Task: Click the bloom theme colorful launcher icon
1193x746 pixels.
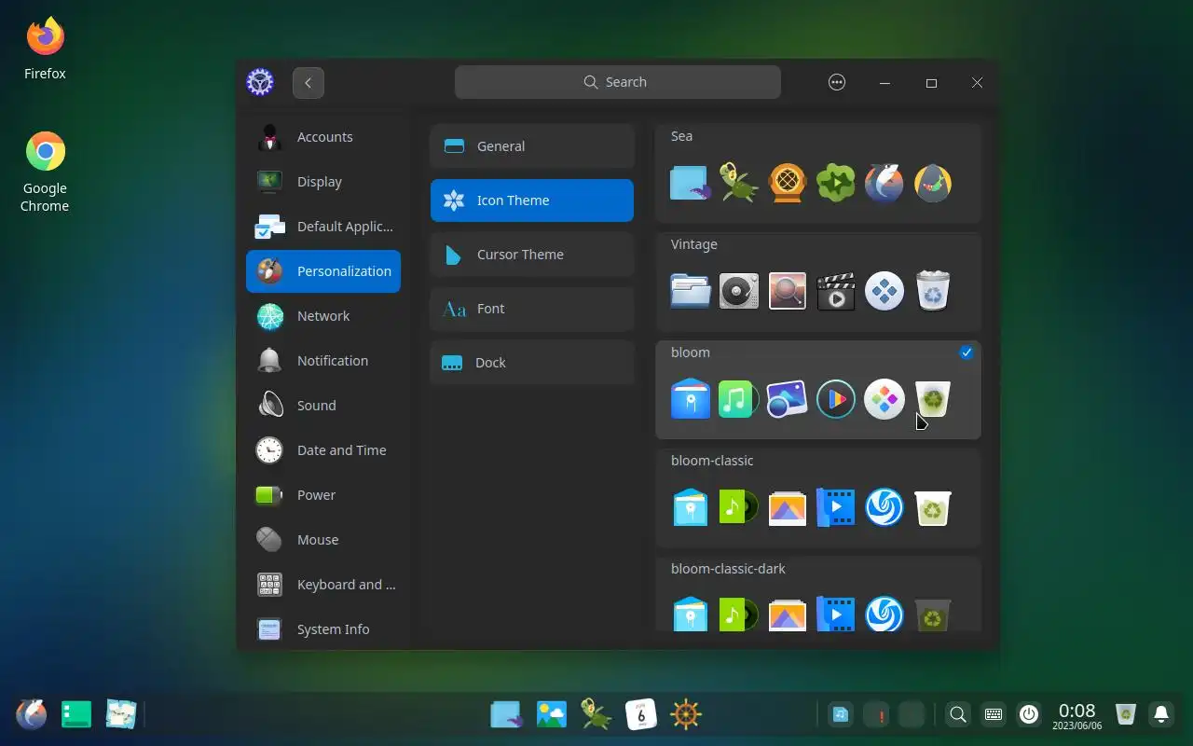Action: [x=884, y=399]
